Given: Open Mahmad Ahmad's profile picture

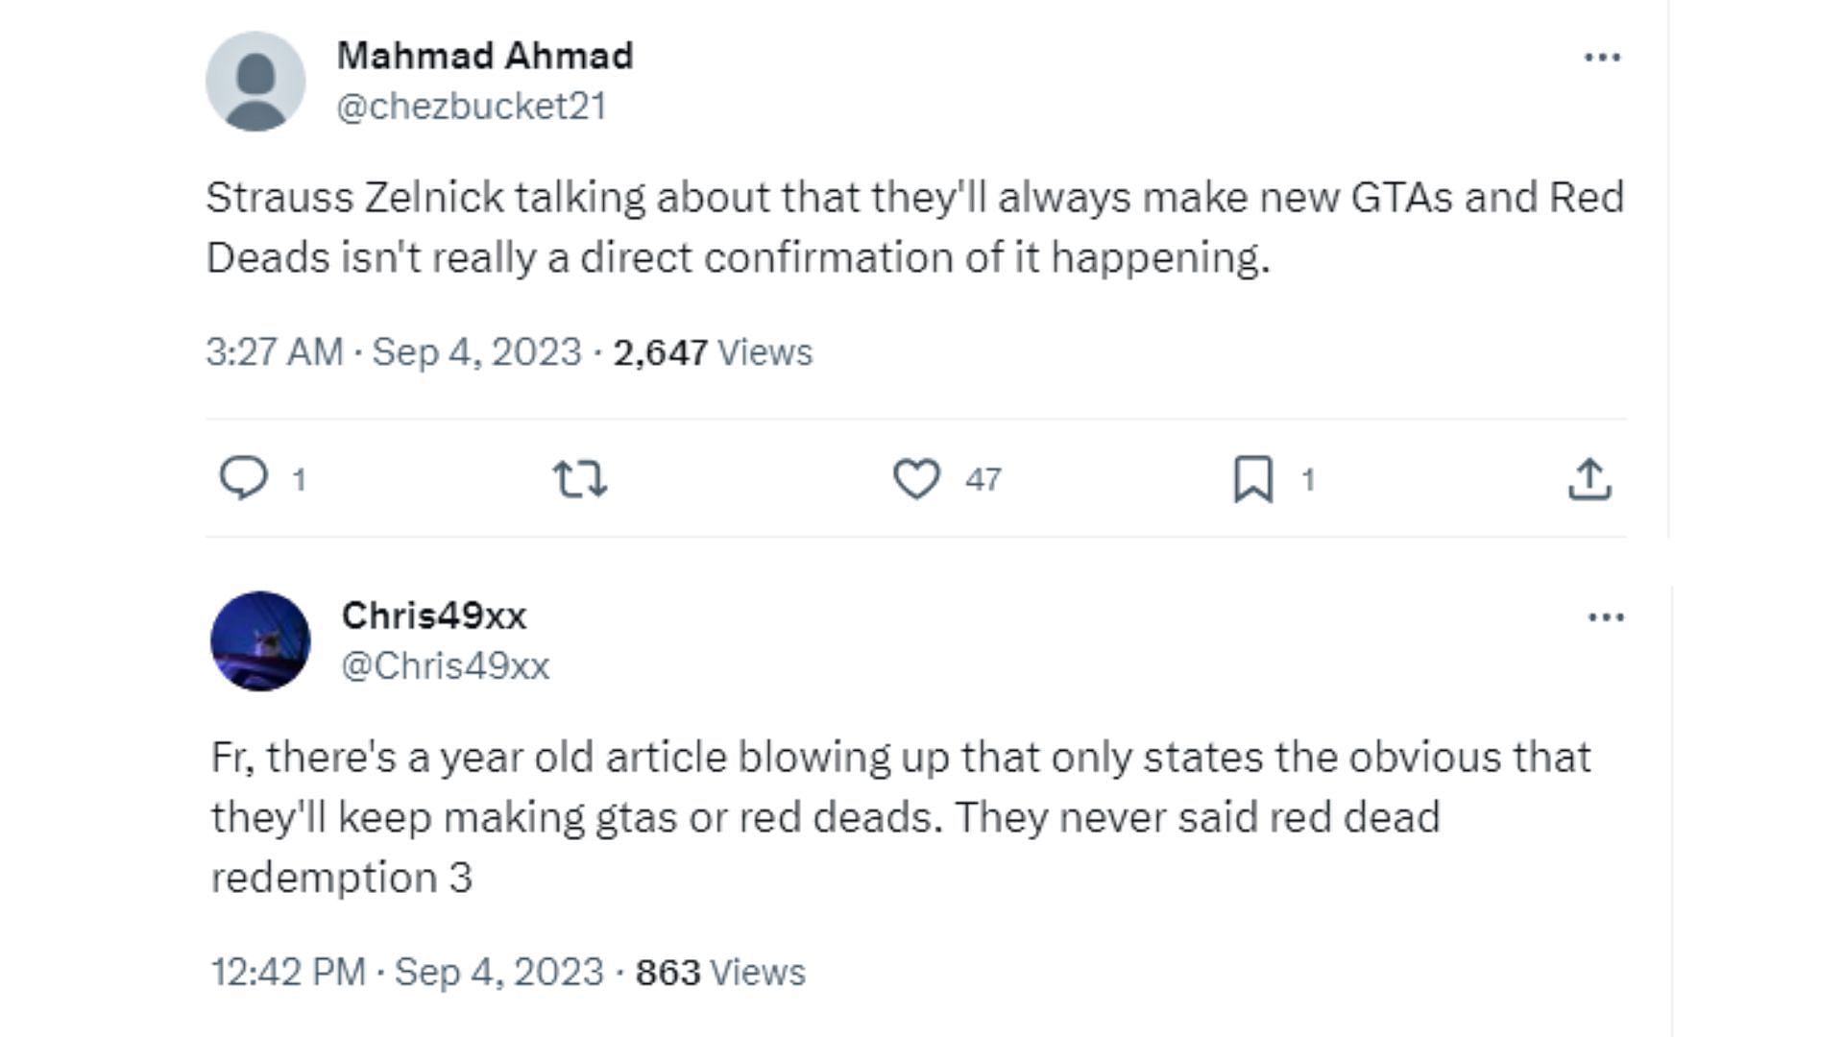Looking at the screenshot, I should click(255, 82).
